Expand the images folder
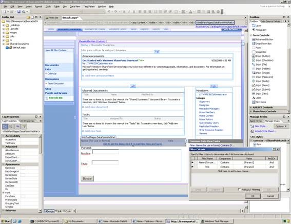This screenshot has width=291, height=224. pyautogui.click(x=4, y=33)
